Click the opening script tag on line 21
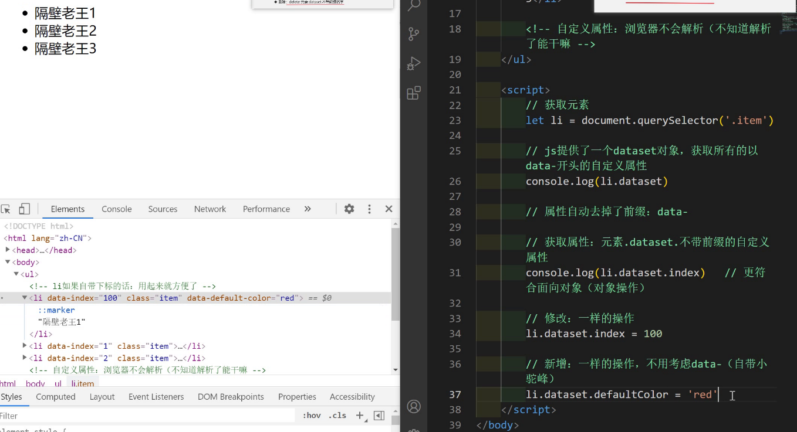Image resolution: width=797 pixels, height=432 pixels. 526,90
